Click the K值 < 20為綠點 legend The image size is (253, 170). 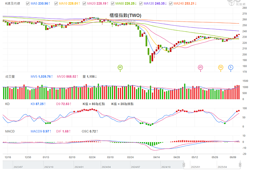[122, 104]
